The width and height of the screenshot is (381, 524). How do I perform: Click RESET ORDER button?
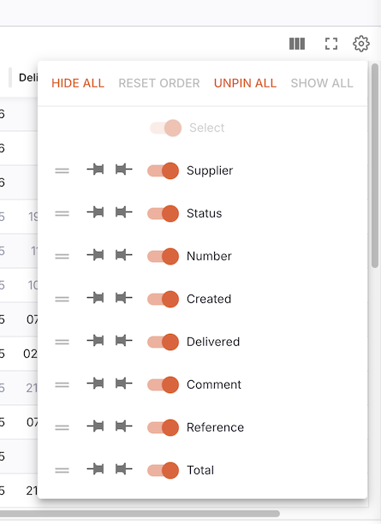point(159,83)
